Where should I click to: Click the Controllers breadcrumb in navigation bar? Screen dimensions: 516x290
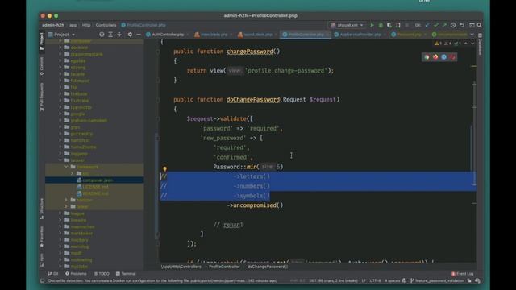[x=106, y=25]
